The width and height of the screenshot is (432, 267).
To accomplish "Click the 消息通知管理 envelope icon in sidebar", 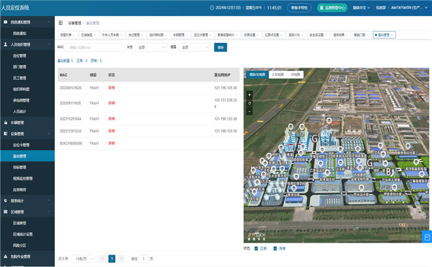I will pos(5,22).
